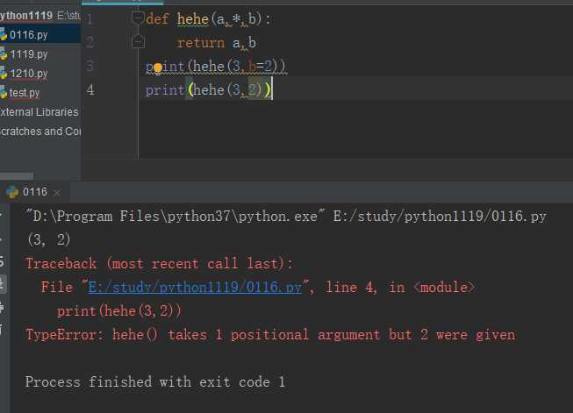The width and height of the screenshot is (573, 413).
Task: Expand the External Libraries node
Action: pyautogui.click(x=39, y=112)
